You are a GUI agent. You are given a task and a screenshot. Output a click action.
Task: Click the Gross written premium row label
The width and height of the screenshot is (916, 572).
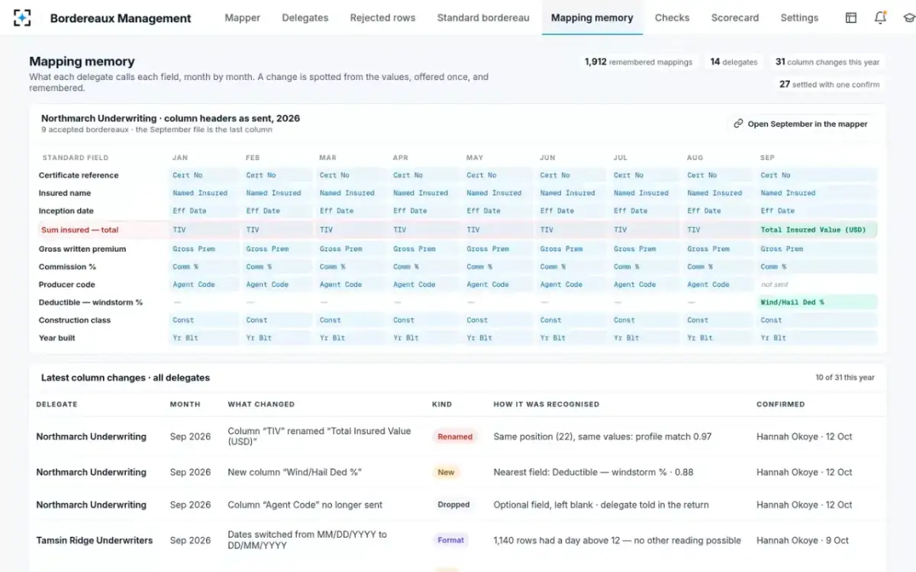click(x=82, y=249)
